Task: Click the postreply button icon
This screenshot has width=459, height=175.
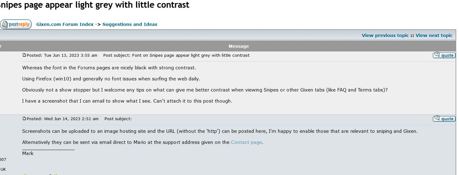Action: point(16,24)
